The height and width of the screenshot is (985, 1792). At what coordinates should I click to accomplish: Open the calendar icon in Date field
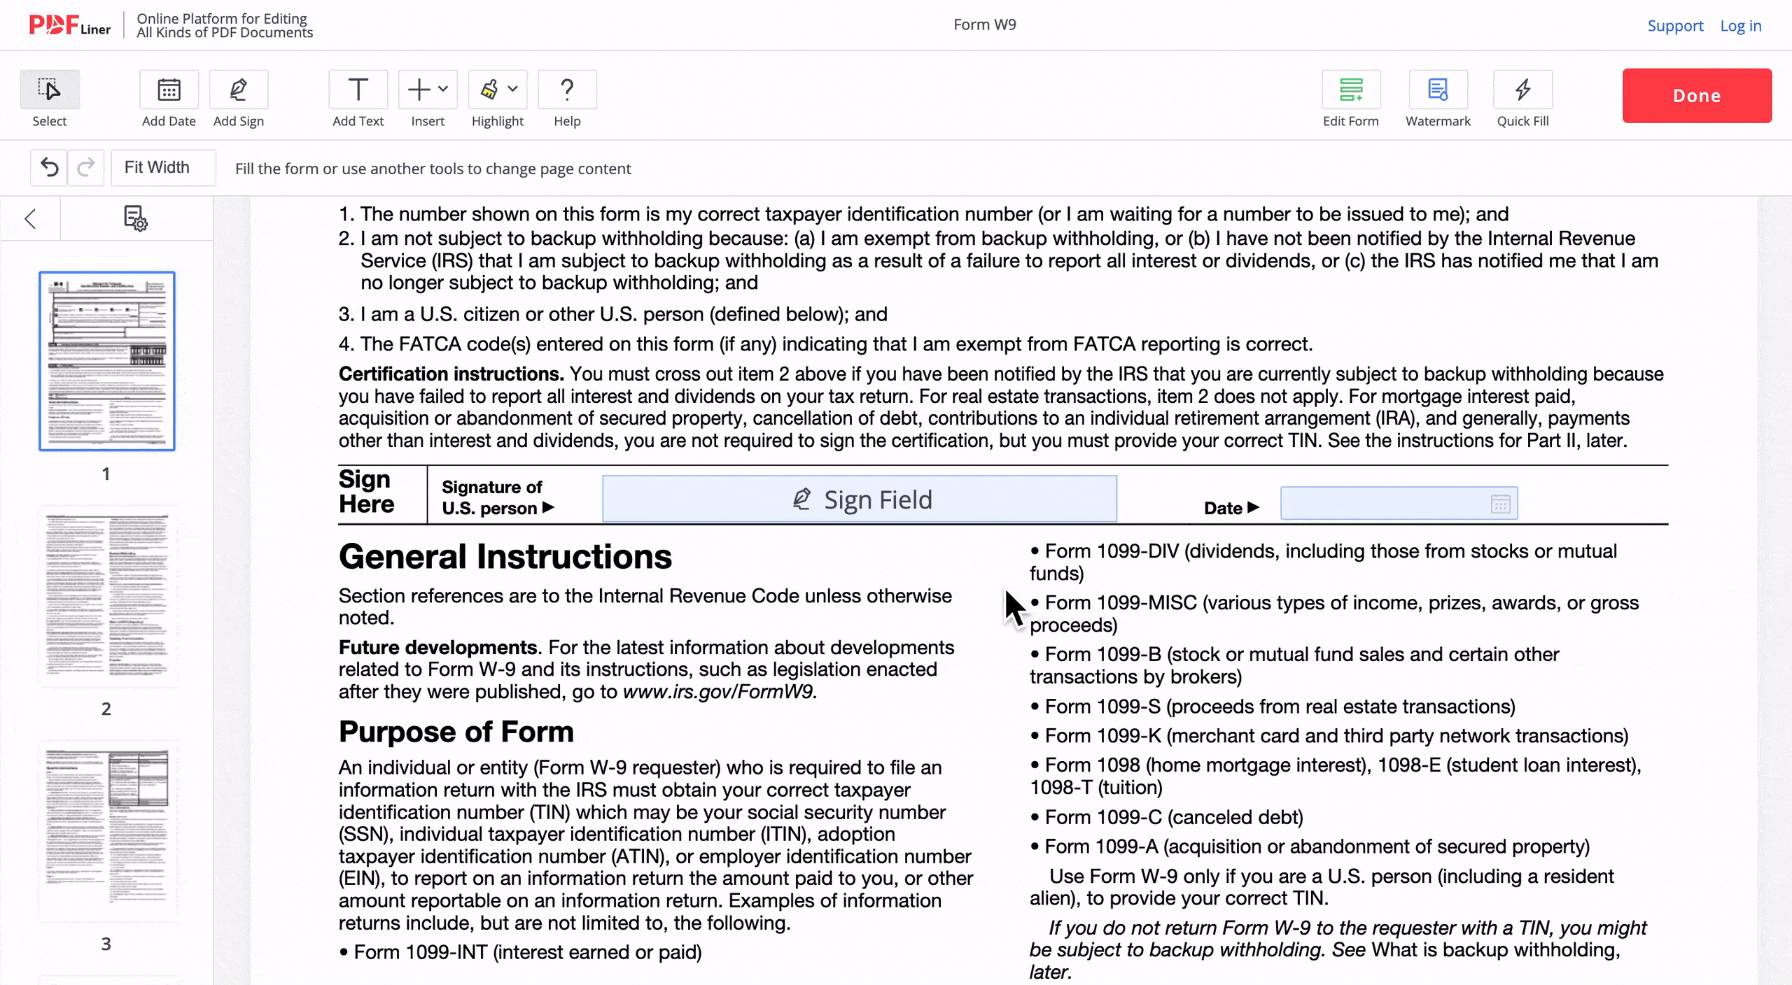coord(1500,504)
